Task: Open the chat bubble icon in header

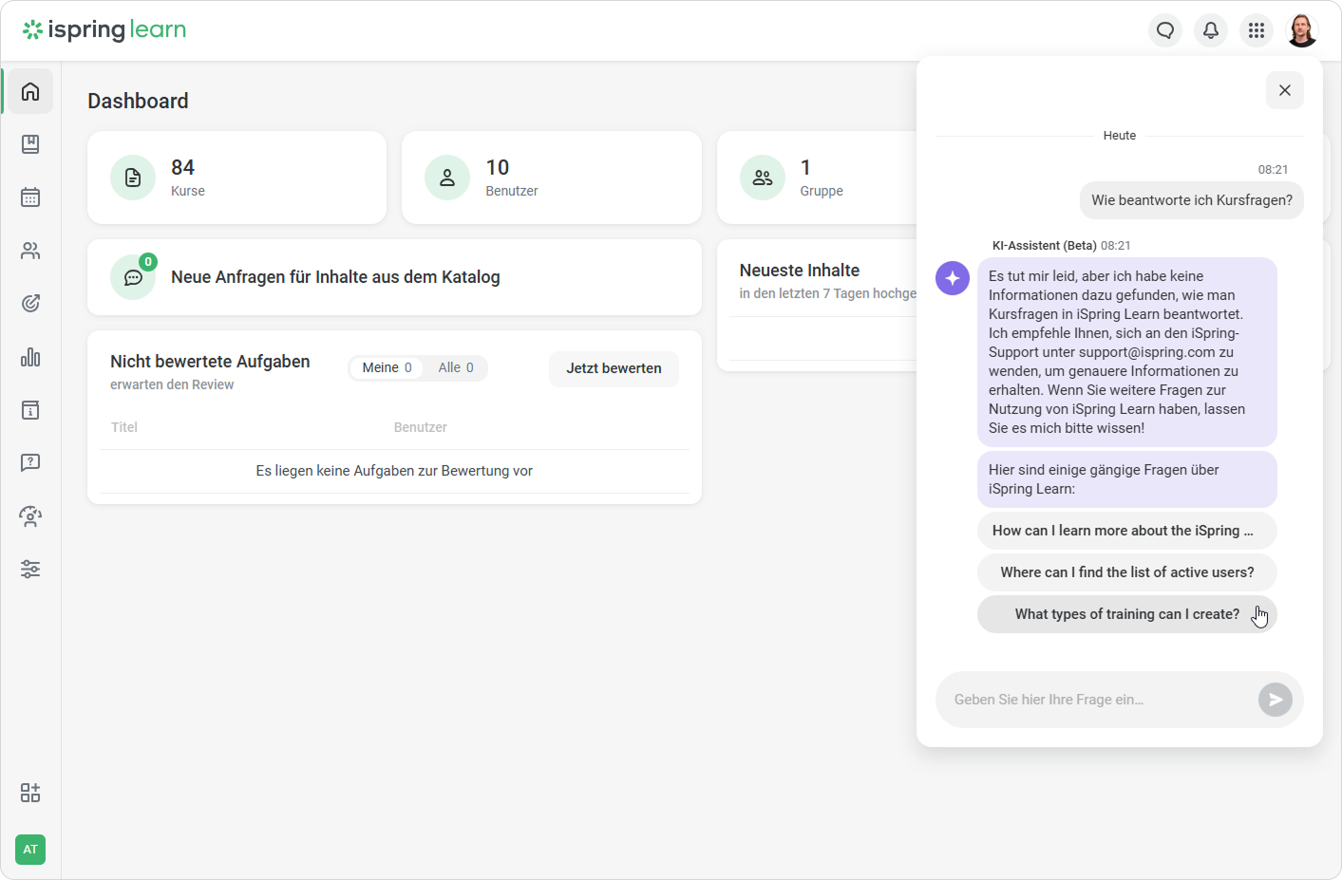Action: coord(1165,30)
